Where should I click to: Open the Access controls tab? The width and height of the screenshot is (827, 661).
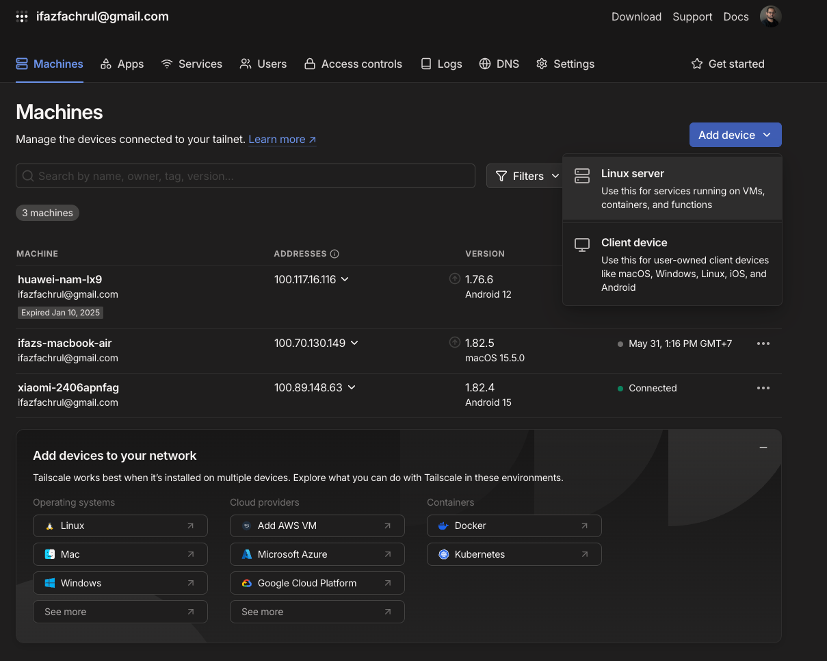[x=353, y=64]
